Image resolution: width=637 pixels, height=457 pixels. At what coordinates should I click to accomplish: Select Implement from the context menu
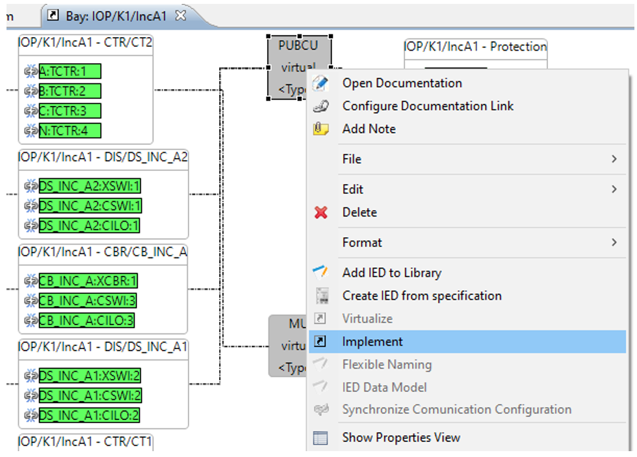click(x=372, y=342)
